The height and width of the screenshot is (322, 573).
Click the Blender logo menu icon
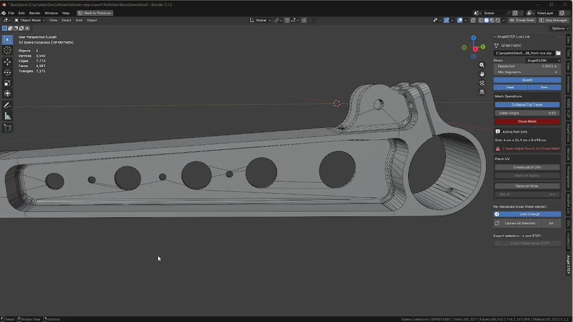(4, 13)
